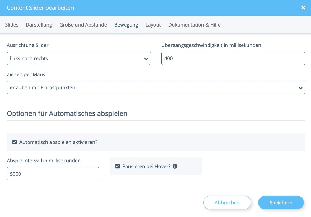The height and width of the screenshot is (217, 311).
Task: Toggle Automatisch abspielen aktivieren checkbox
Action: coord(14,142)
